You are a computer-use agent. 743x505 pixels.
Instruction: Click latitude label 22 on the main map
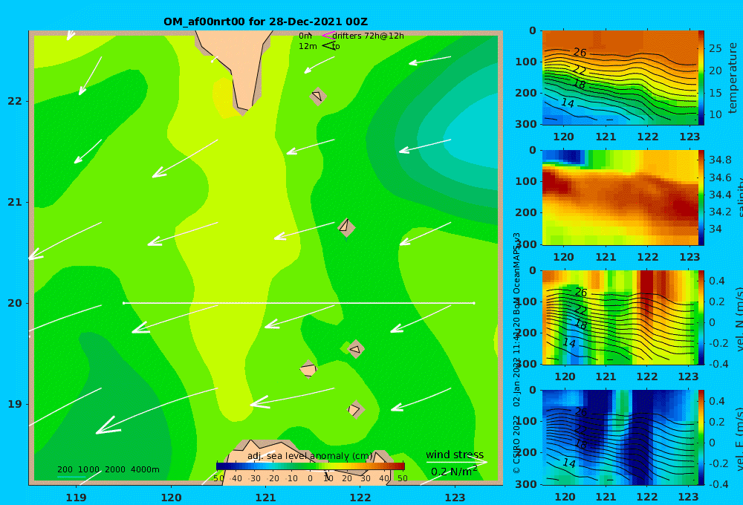15,101
